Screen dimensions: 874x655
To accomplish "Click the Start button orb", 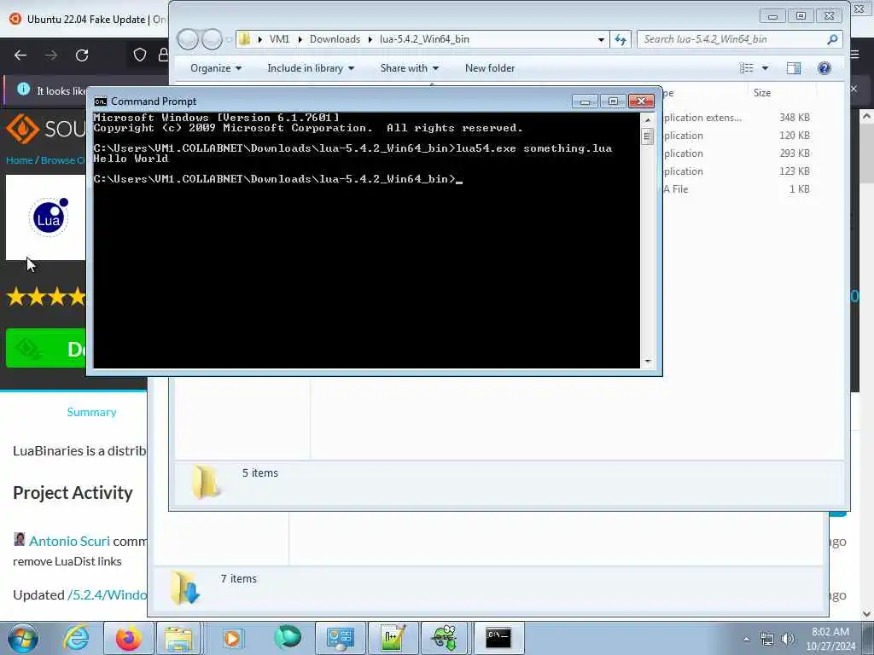I will point(23,638).
